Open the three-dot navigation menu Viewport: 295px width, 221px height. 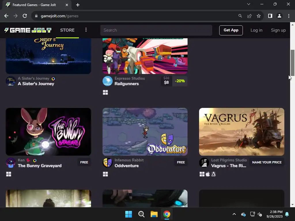tap(86, 30)
